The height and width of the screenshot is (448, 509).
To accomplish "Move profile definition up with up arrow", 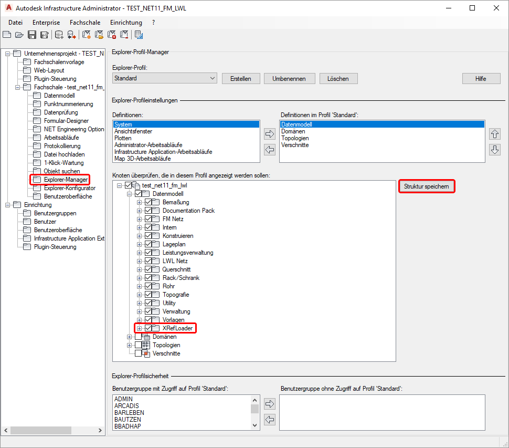I will (x=495, y=134).
